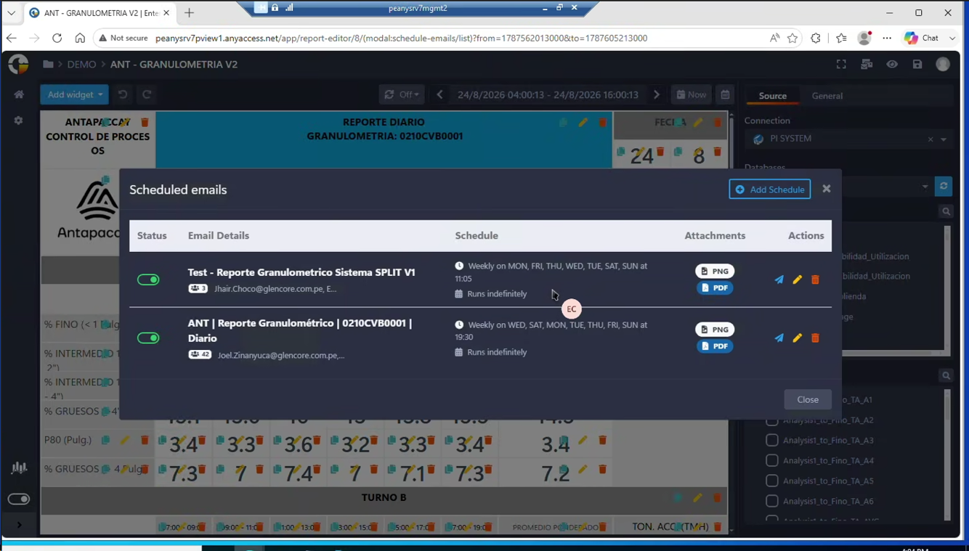The width and height of the screenshot is (969, 551).
Task: Check the Analysis1_to_Fino_TA_A6 checkbox
Action: pos(772,501)
